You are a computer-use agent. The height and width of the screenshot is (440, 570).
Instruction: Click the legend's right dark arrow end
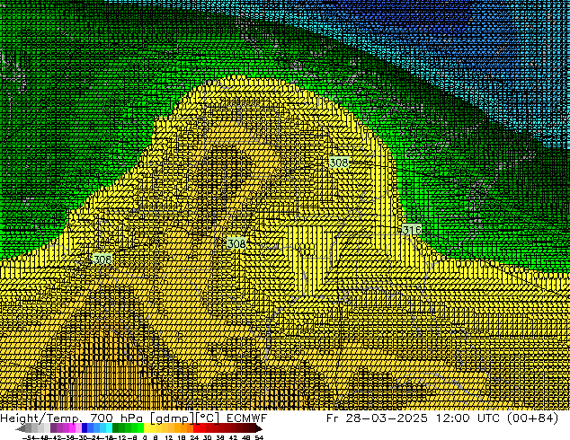[x=259, y=428]
